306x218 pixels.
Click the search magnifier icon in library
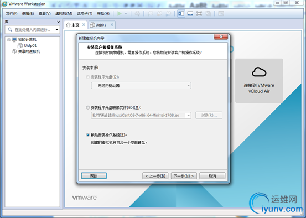(10, 30)
